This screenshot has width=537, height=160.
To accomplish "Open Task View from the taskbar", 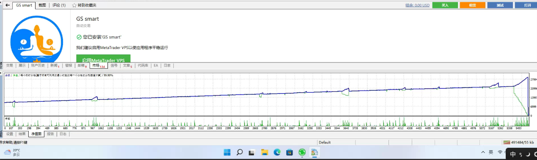I will coord(252,152).
